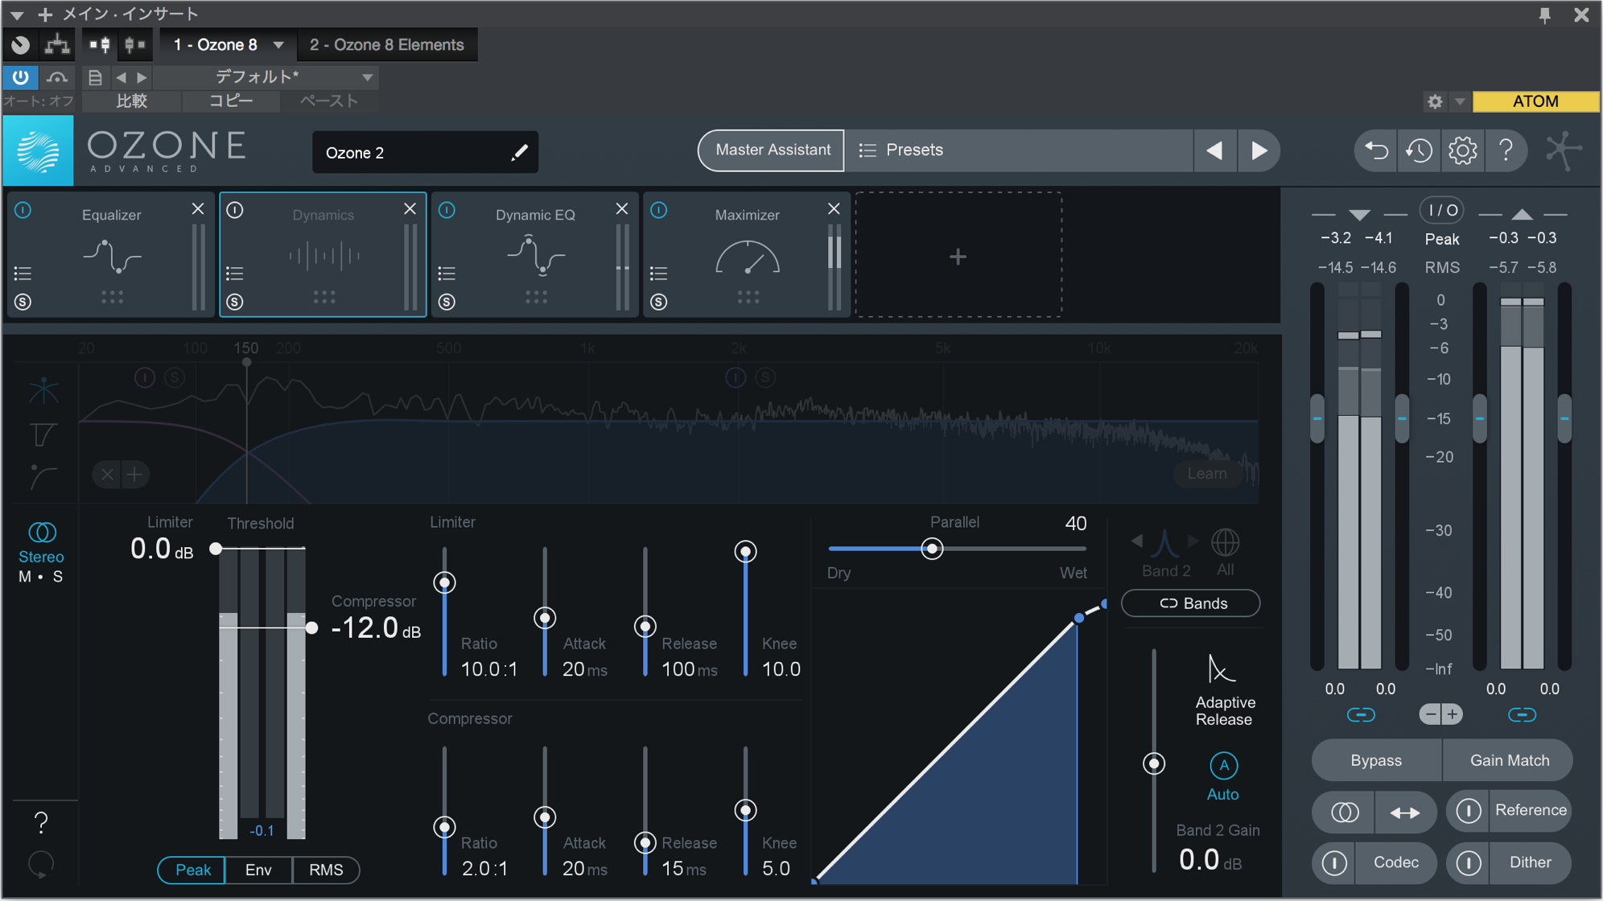This screenshot has width=1603, height=901.
Task: Toggle Equalizer module power
Action: tap(23, 210)
